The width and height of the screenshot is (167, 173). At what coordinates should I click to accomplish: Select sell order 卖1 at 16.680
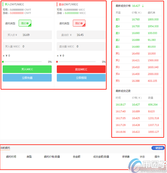point(137,47)
